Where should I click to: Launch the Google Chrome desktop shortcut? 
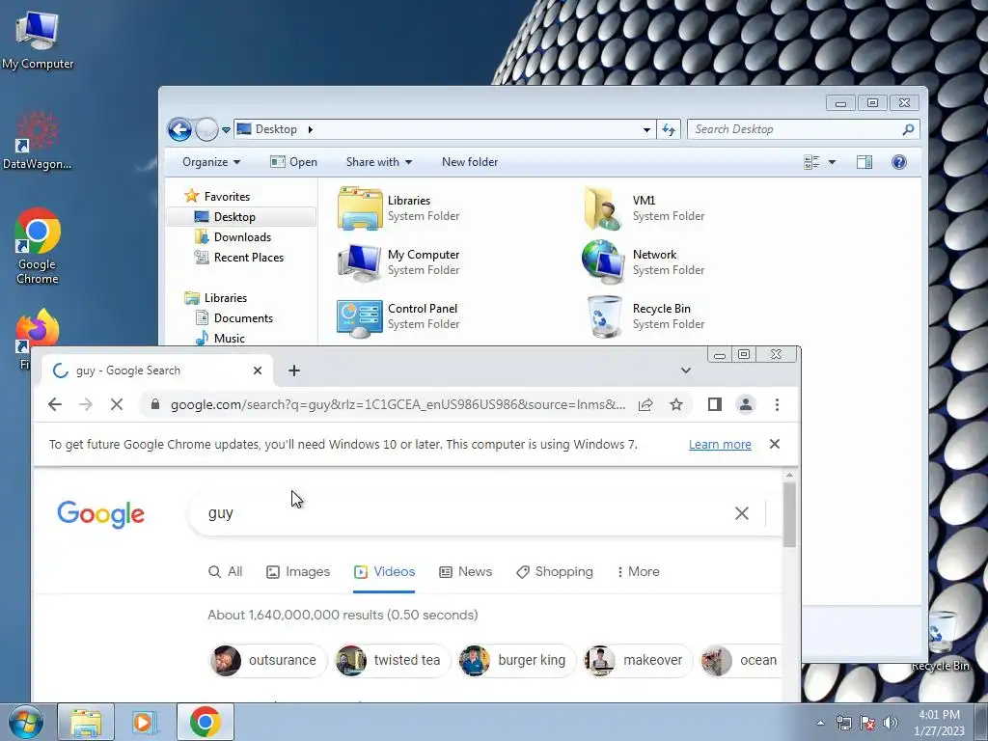38,246
